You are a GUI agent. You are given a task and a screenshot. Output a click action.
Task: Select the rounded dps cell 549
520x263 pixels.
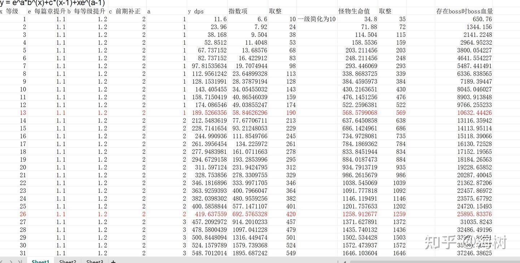coord(282,253)
